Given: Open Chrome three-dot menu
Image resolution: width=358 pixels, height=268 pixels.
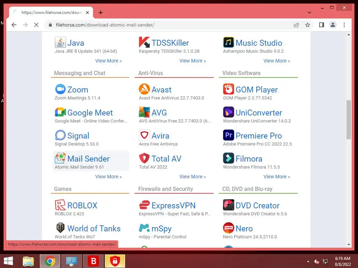Looking at the screenshot, I should (x=344, y=25).
